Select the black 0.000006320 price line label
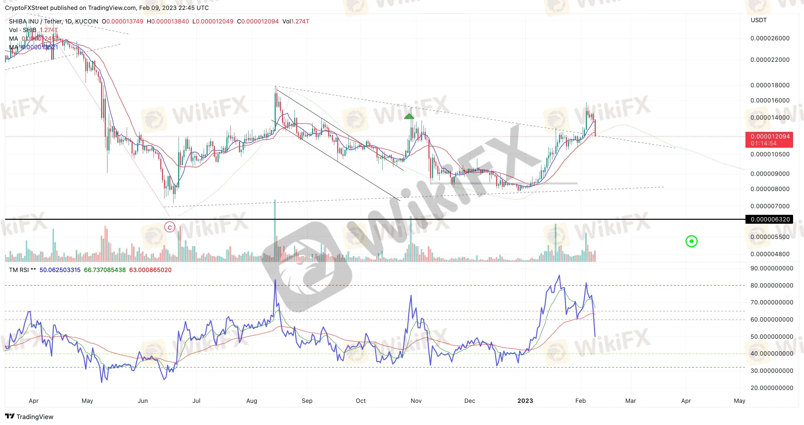Viewport: 804px width, 425px height. point(769,219)
